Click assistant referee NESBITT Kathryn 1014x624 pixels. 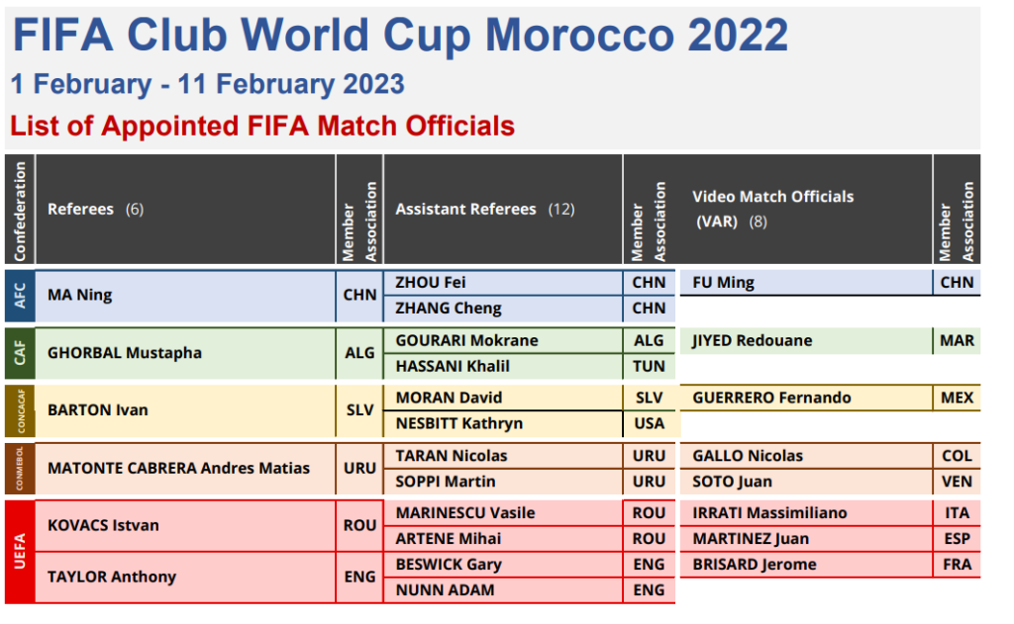point(459,423)
